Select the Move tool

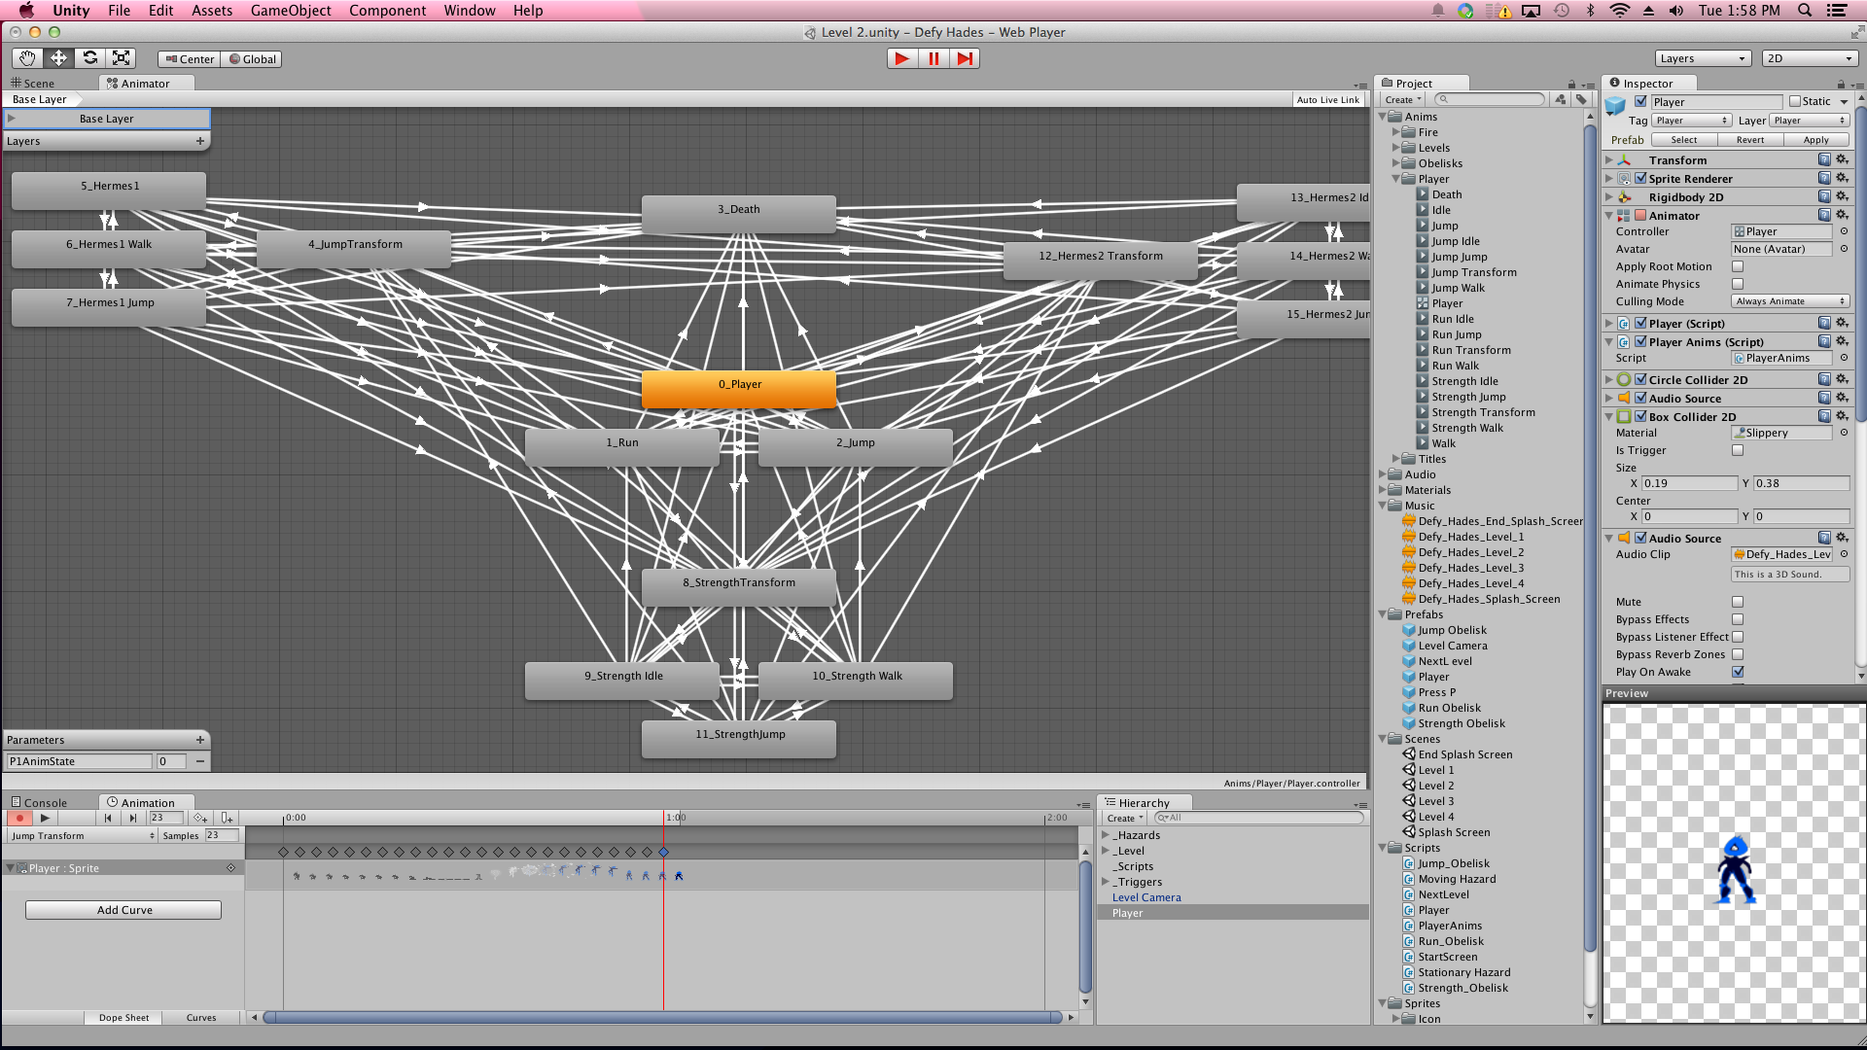[x=58, y=58]
